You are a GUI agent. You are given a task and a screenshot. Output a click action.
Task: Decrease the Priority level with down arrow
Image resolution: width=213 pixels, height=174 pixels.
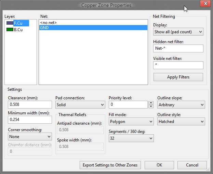[x=151, y=107]
